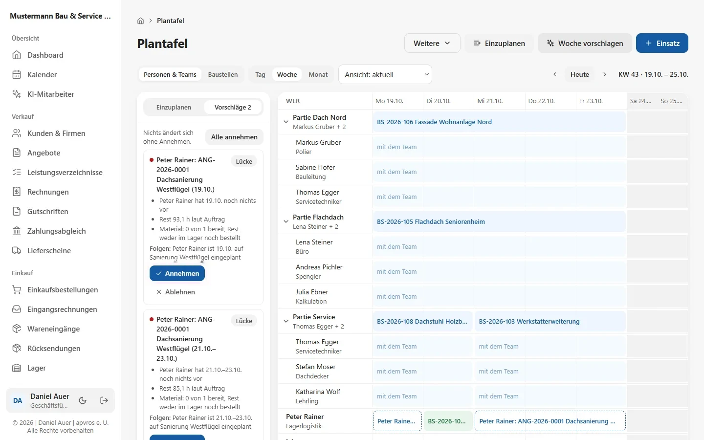Open the Weitere dropdown menu
This screenshot has width=704, height=440.
[x=432, y=43]
